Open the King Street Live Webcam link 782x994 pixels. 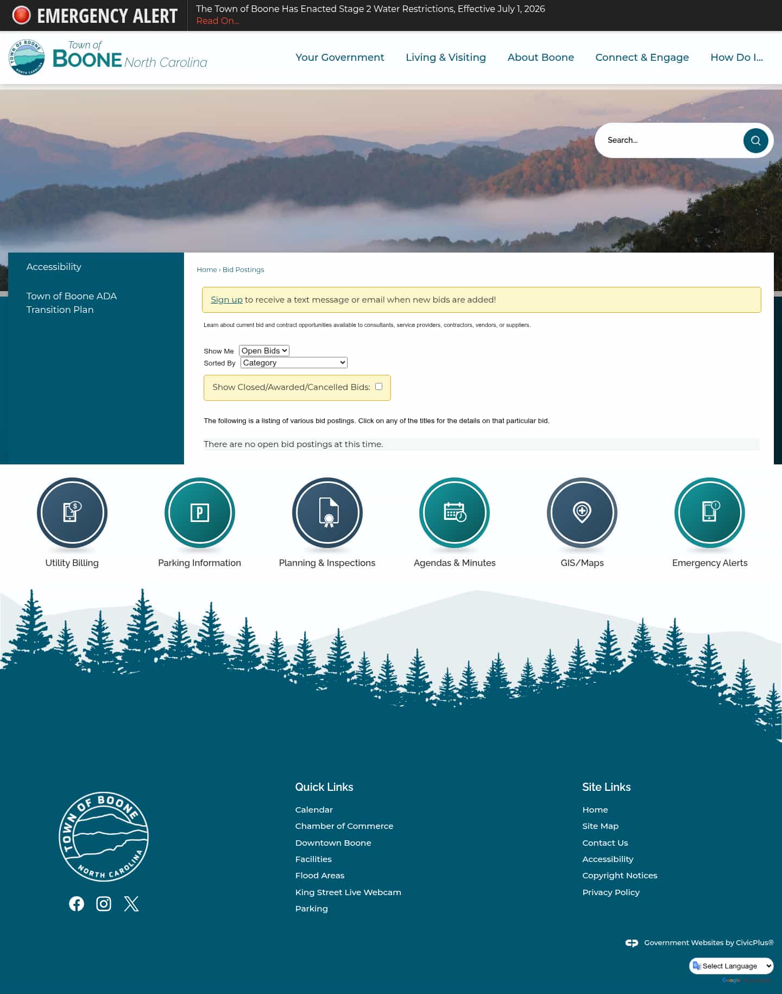point(348,892)
